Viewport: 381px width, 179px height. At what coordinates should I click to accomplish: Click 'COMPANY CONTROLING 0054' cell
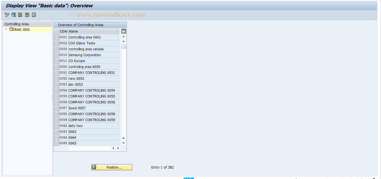(x=93, y=90)
